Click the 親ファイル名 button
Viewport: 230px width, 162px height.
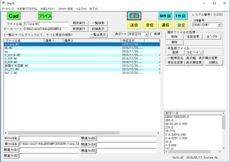click(x=11, y=144)
